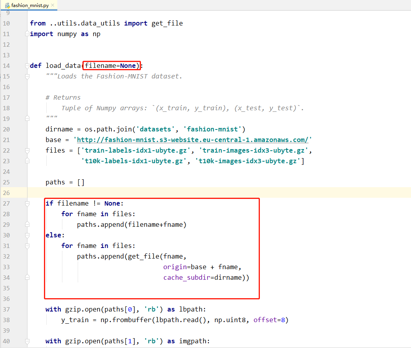The width and height of the screenshot is (411, 348).
Task: Click the cache_subdir keyword argument
Action: tap(186, 277)
